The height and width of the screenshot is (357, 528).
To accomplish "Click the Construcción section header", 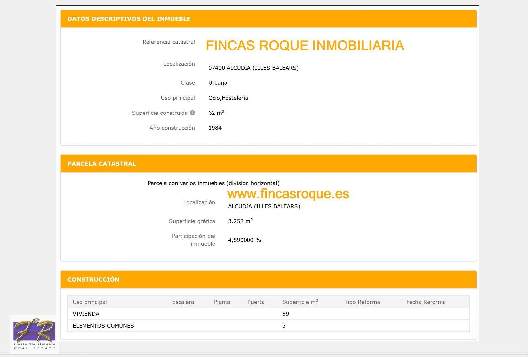I will point(93,279).
